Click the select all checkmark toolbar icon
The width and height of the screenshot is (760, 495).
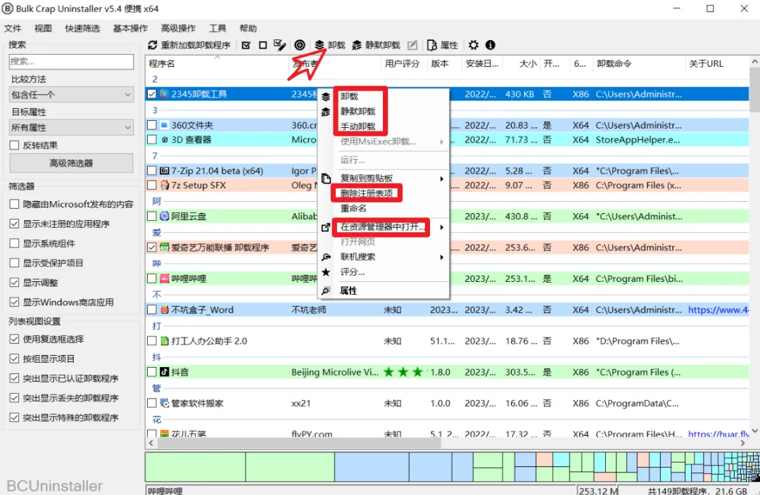pyautogui.click(x=246, y=45)
